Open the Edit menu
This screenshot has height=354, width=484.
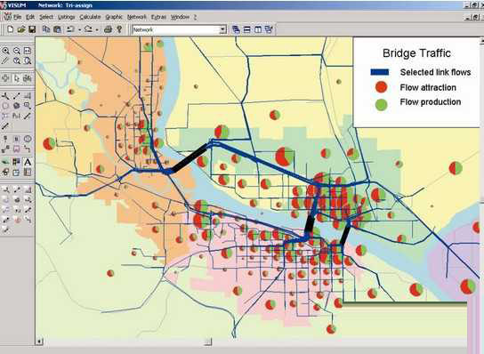(x=30, y=17)
